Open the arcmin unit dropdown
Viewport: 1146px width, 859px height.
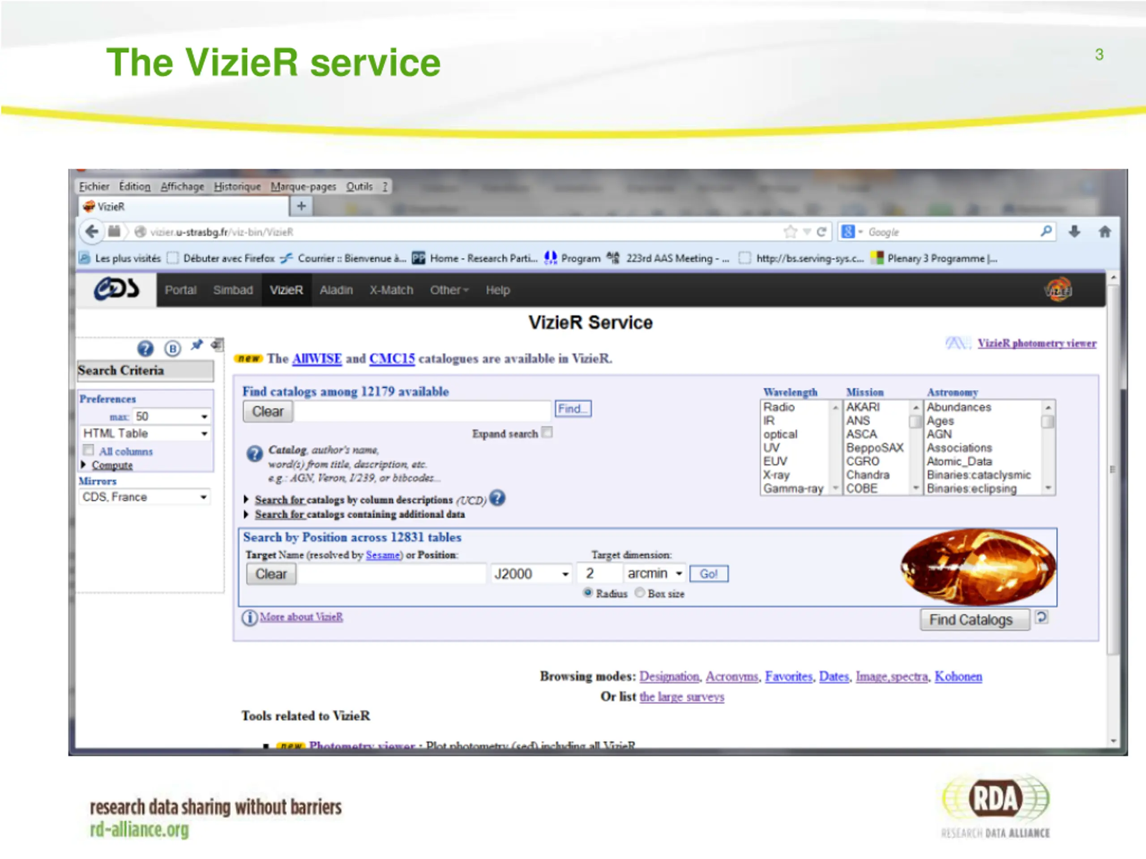click(655, 573)
